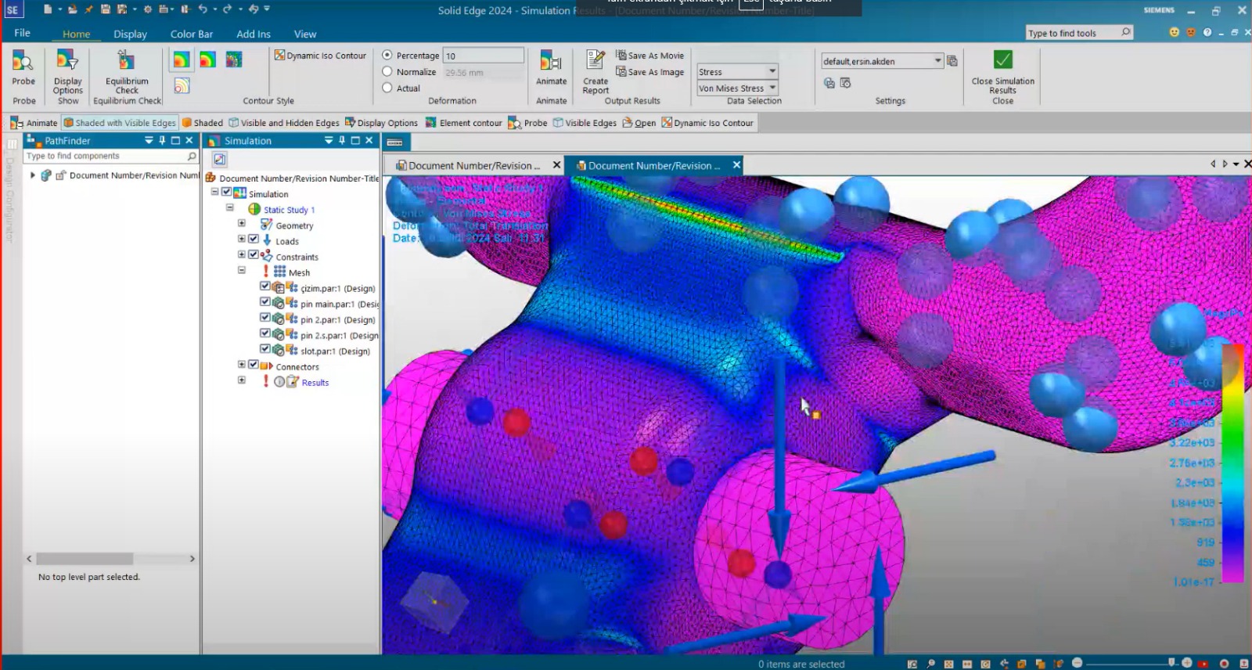Expand Document Number node in PathFinder tree

click(x=32, y=175)
